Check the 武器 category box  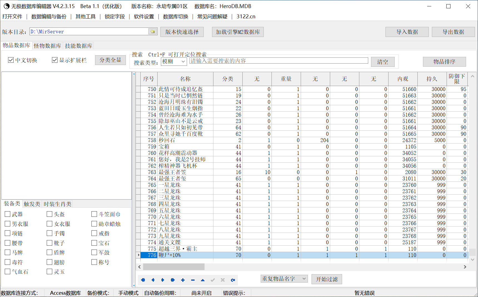[x=8, y=214]
